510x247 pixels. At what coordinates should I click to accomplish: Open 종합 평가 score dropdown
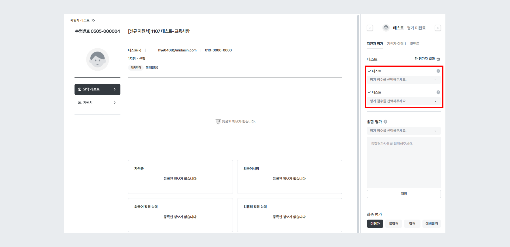[404, 131]
